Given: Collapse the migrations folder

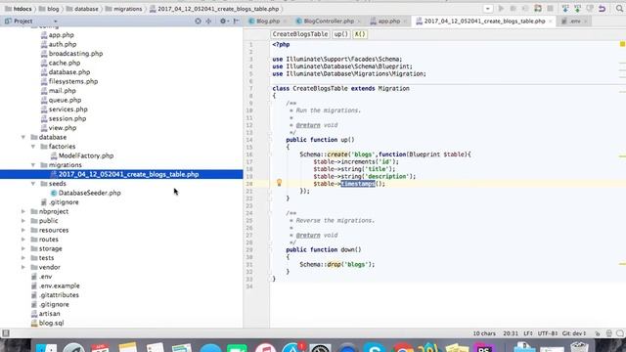Looking at the screenshot, I should point(33,165).
